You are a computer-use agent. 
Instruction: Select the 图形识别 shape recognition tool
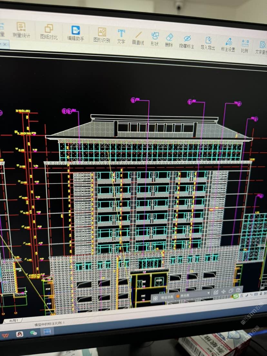102,35
